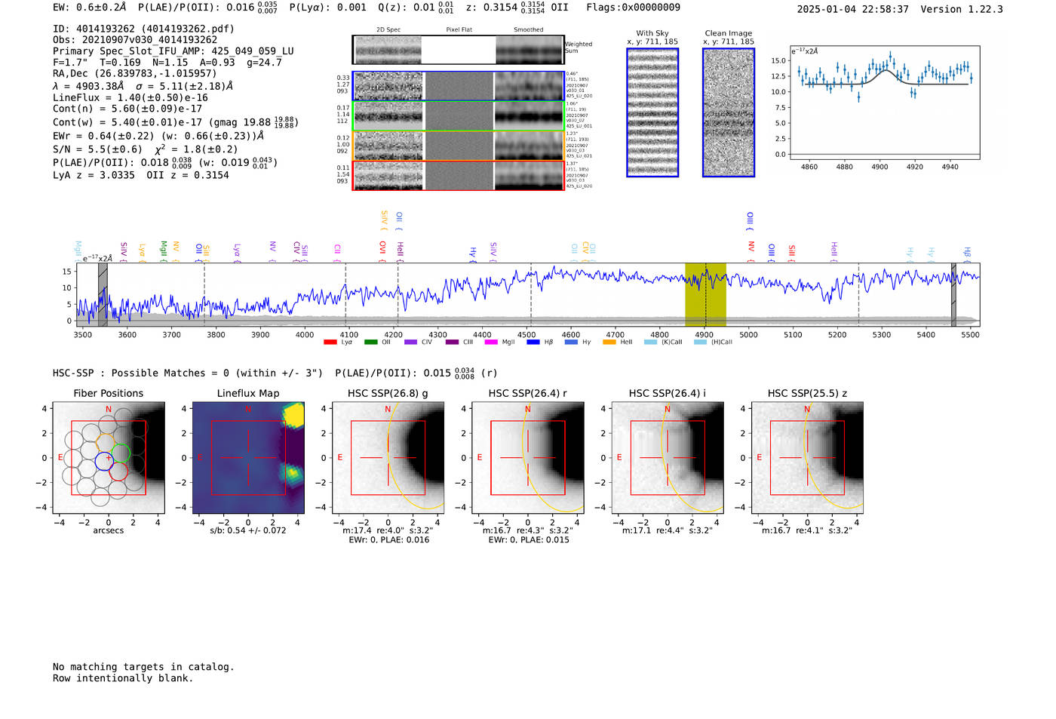Click the Primary Spec_Slot_IFU_AMP line

[173, 51]
